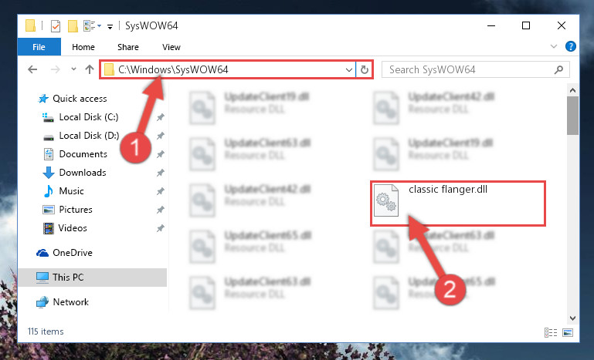Viewport: 594px width, 360px height.
Task: Expand the ribbon with the chevron
Action: point(554,46)
